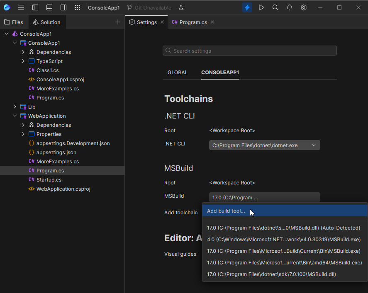View notifications via the bell icon
Viewport: 368px width, 293px height.
(x=289, y=7)
